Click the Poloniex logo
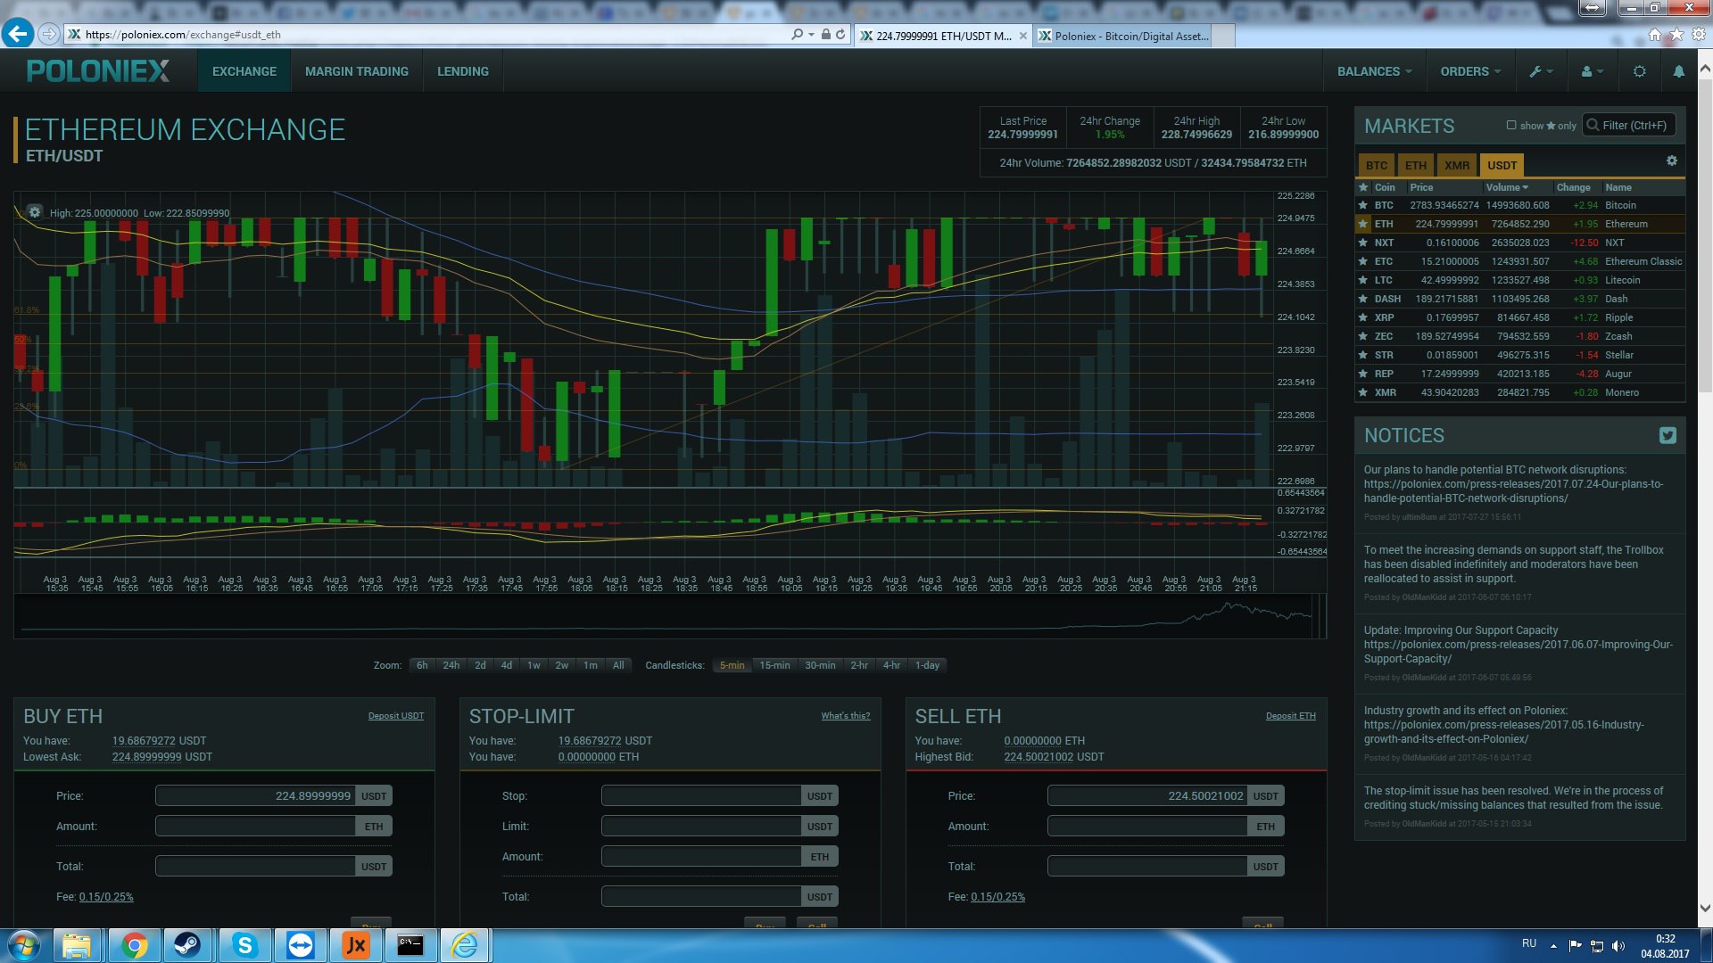 [98, 71]
